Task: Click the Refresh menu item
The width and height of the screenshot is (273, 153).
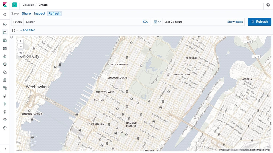Action: (54, 14)
